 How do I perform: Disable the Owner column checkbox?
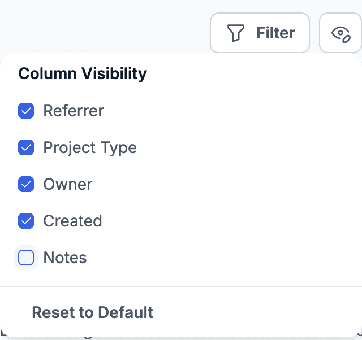(26, 184)
